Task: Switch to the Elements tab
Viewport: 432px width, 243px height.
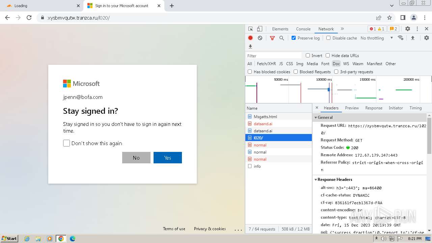Action: [280, 29]
